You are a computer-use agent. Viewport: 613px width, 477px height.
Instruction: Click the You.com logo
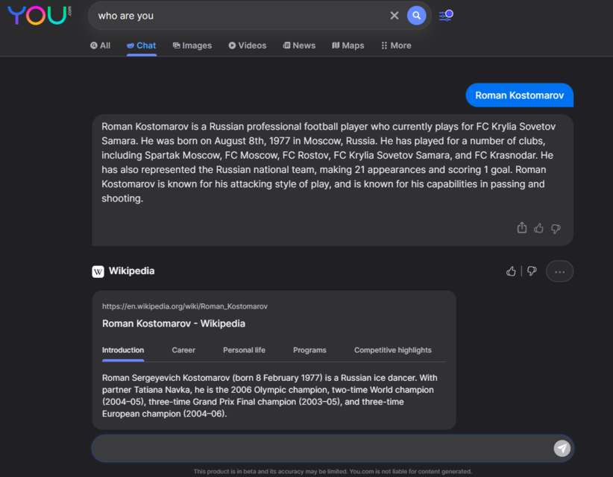point(39,15)
